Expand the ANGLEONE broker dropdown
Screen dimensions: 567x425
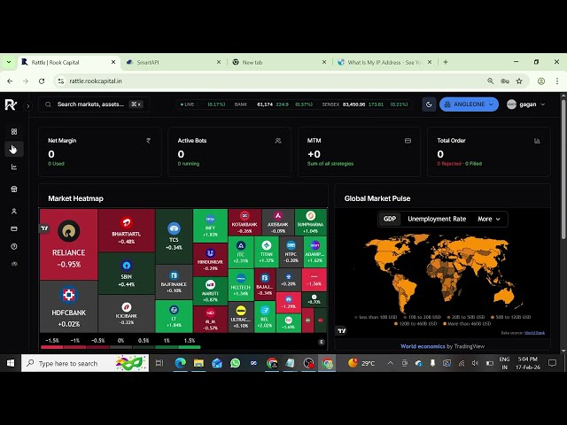point(469,104)
